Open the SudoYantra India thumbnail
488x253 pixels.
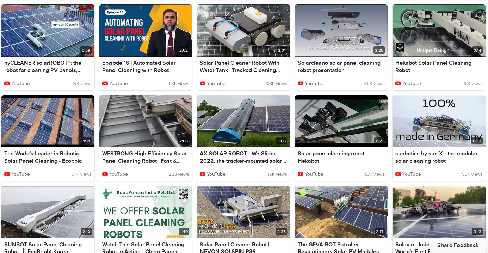(146, 212)
